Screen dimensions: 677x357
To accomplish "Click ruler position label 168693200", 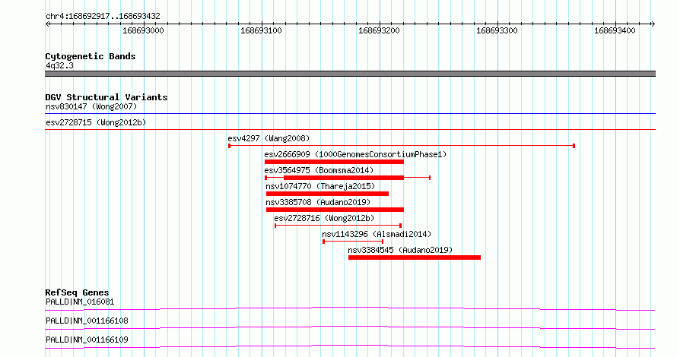I will (x=379, y=30).
